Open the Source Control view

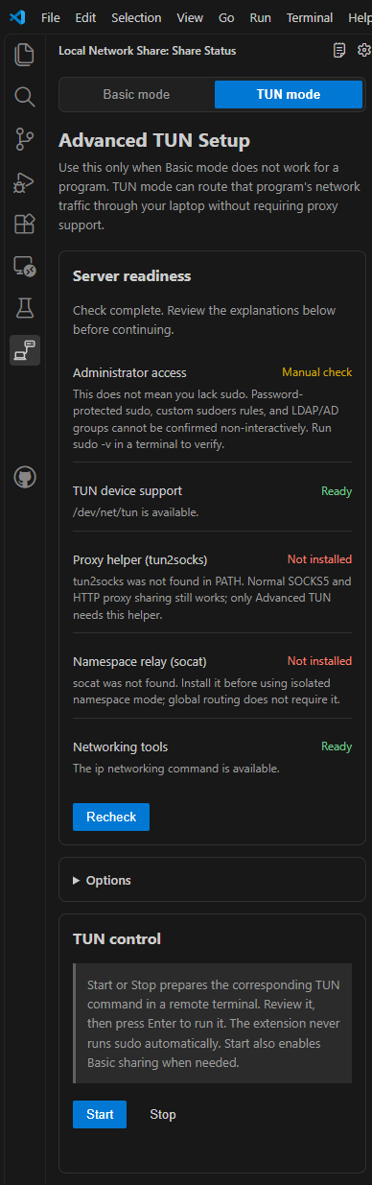pyautogui.click(x=25, y=139)
